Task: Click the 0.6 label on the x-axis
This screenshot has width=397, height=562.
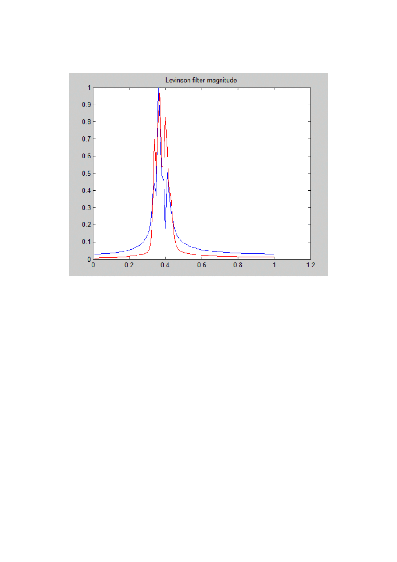Action: click(202, 265)
